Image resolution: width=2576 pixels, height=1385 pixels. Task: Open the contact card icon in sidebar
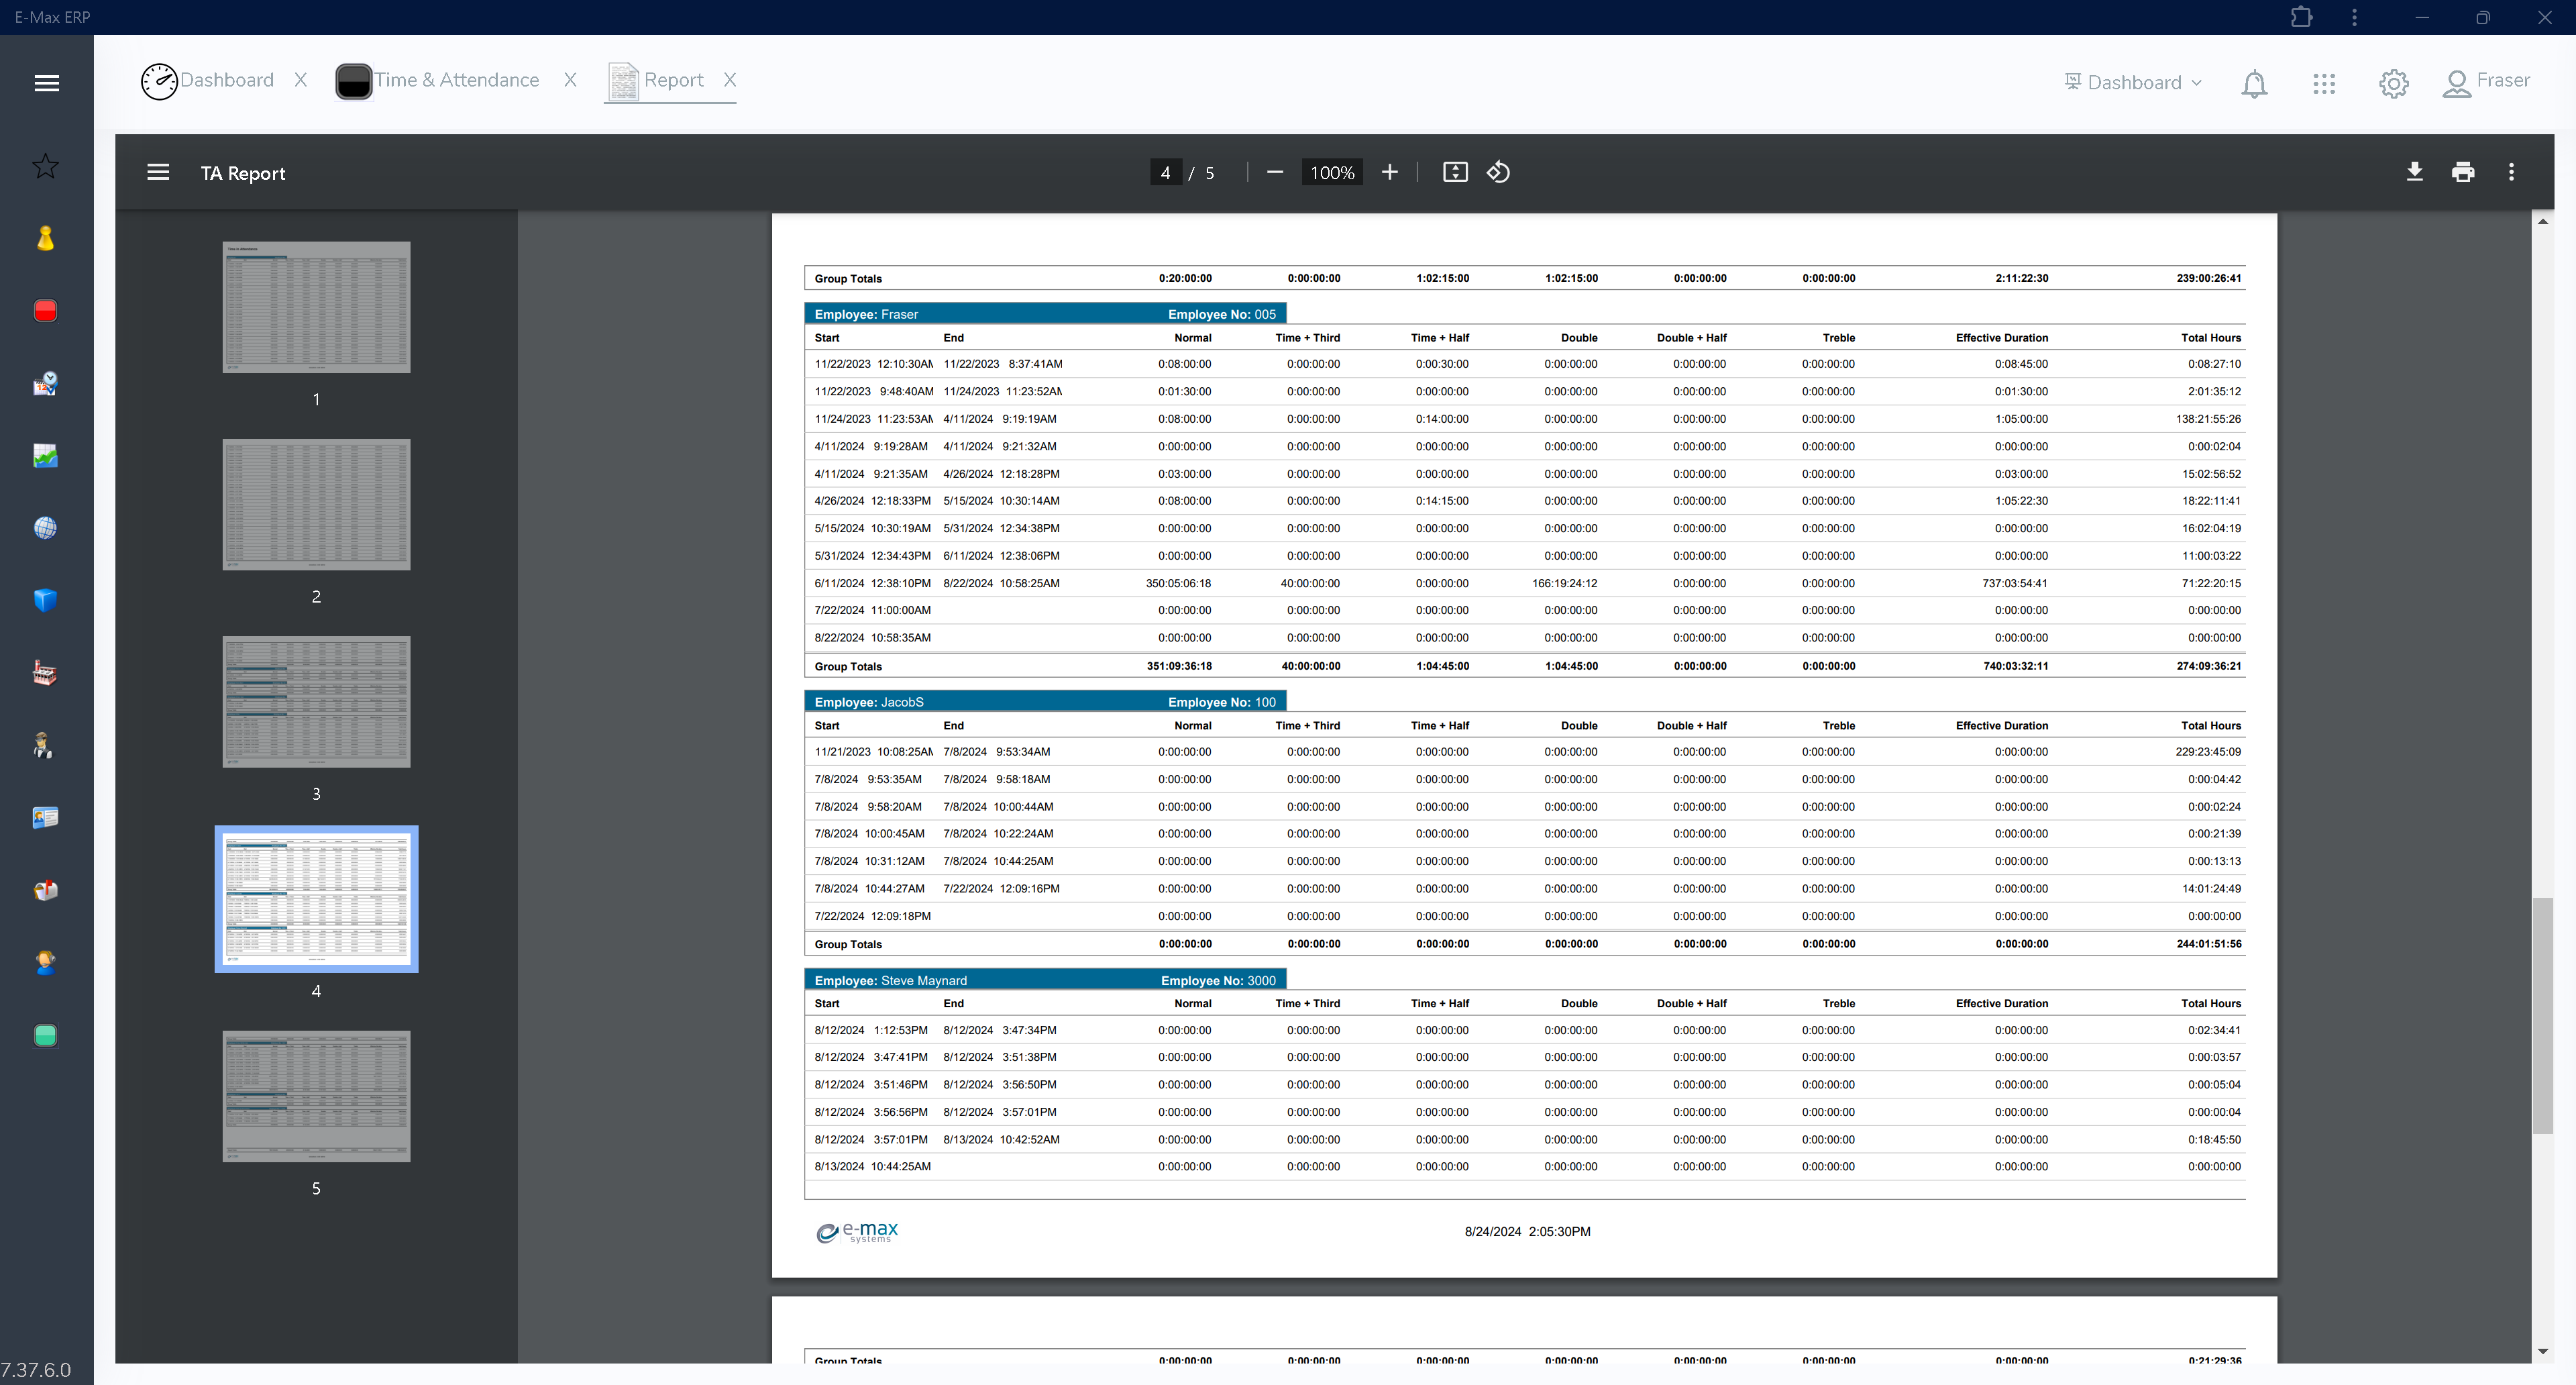point(46,817)
